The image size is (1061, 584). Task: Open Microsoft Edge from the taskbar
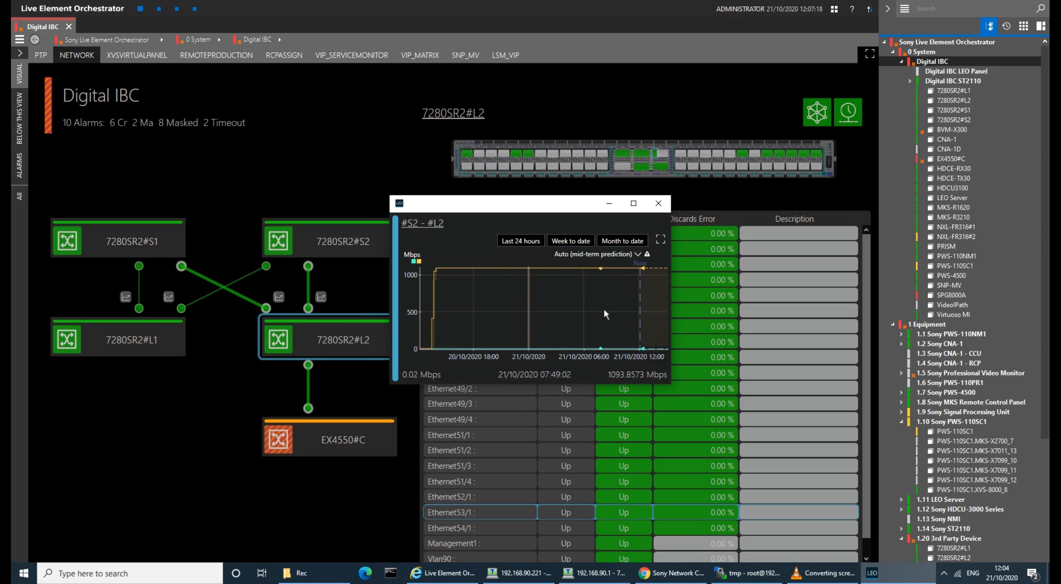tap(365, 573)
